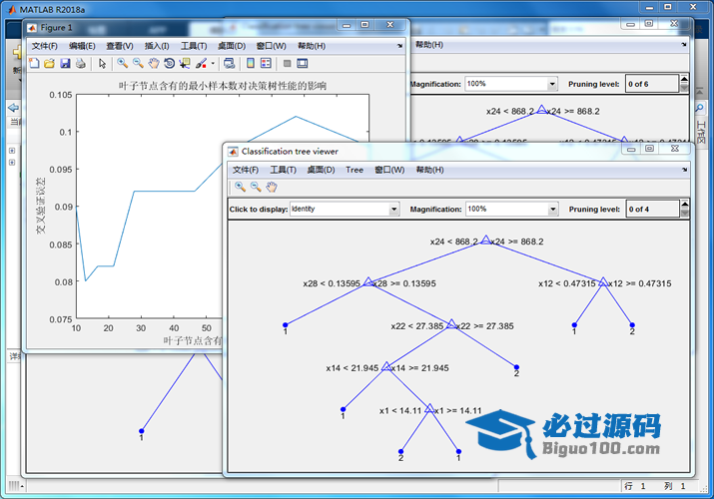This screenshot has width=714, height=499.
Task: Click leaf node 2 under x12 >= 0.47315
Action: pyautogui.click(x=632, y=325)
